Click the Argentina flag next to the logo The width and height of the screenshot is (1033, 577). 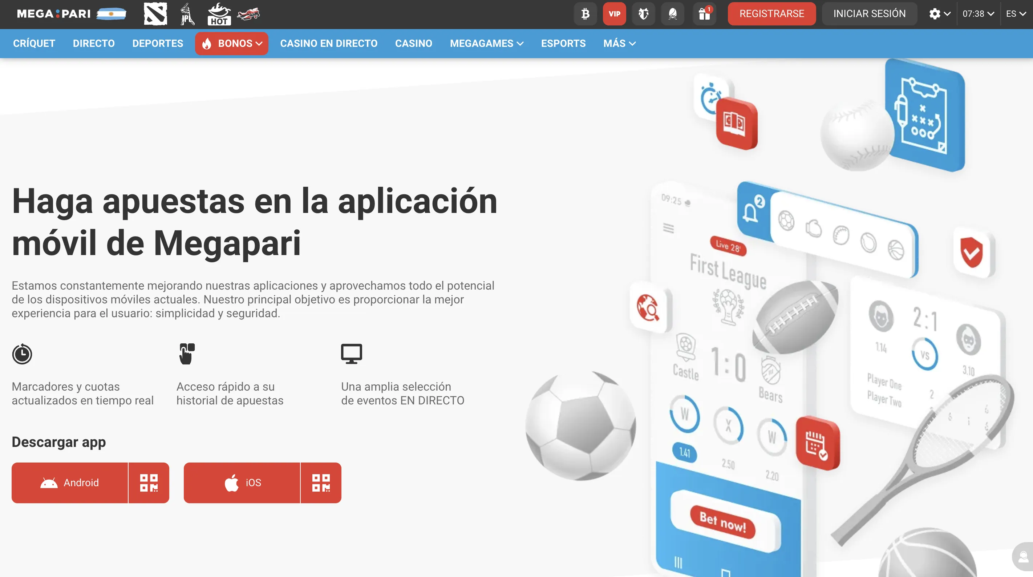point(111,14)
